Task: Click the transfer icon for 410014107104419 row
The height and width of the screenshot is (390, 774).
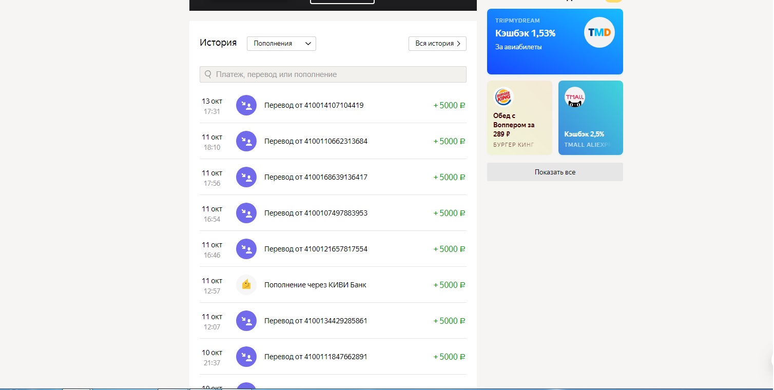Action: tap(246, 105)
